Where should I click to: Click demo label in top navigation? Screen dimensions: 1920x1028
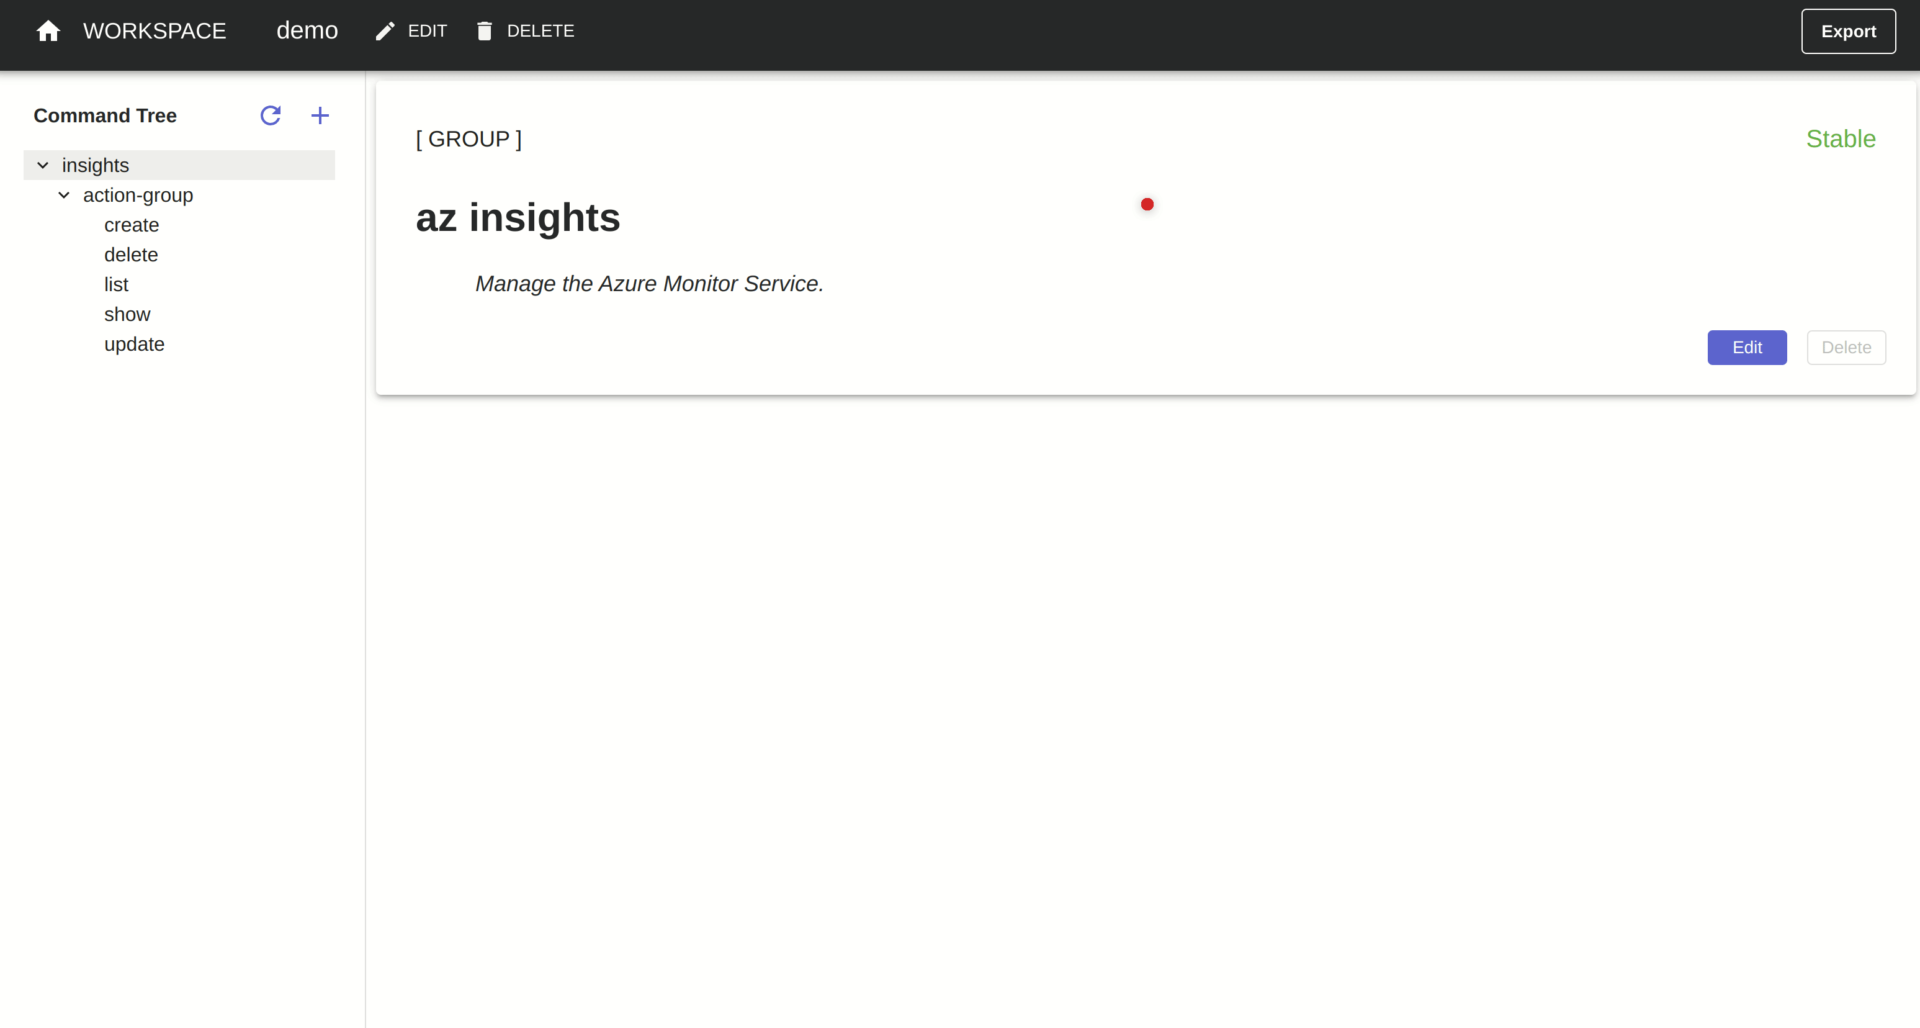click(307, 32)
